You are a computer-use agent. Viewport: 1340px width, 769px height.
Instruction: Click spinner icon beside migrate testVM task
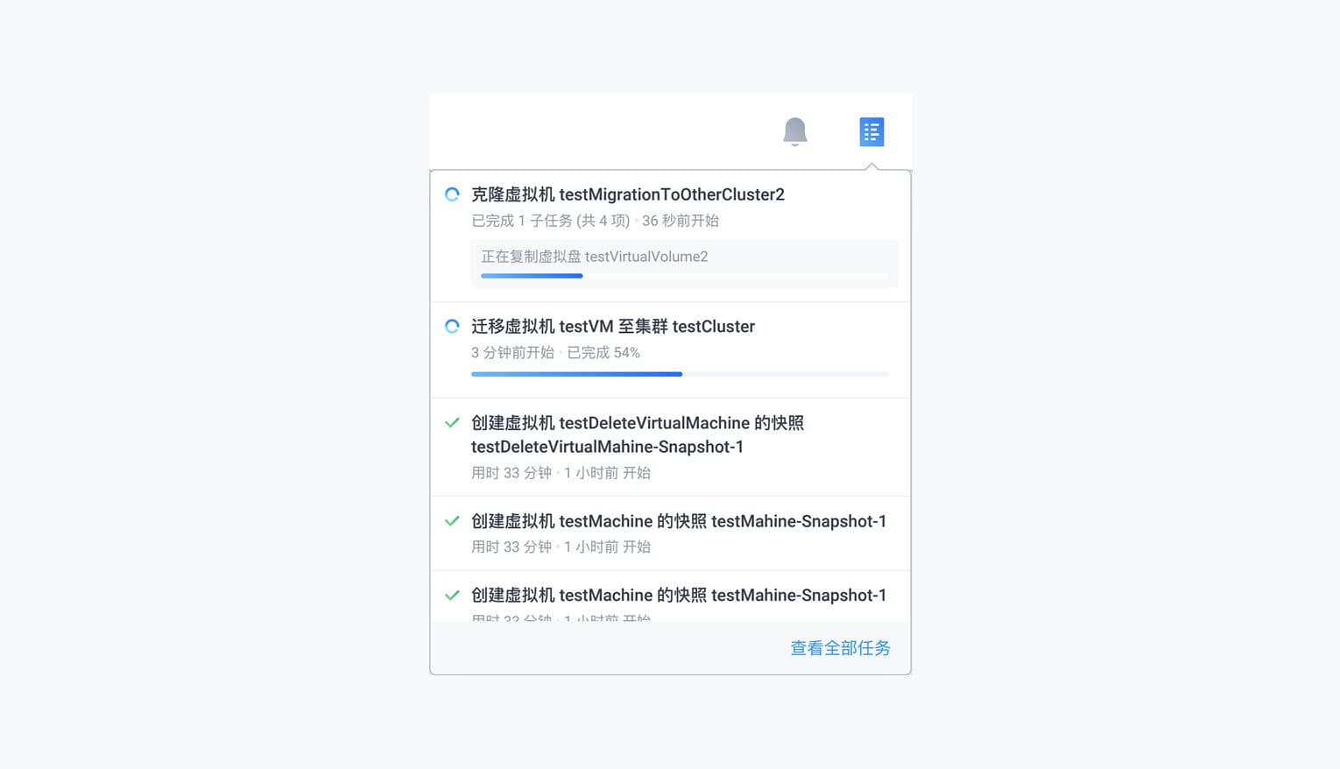tap(452, 327)
